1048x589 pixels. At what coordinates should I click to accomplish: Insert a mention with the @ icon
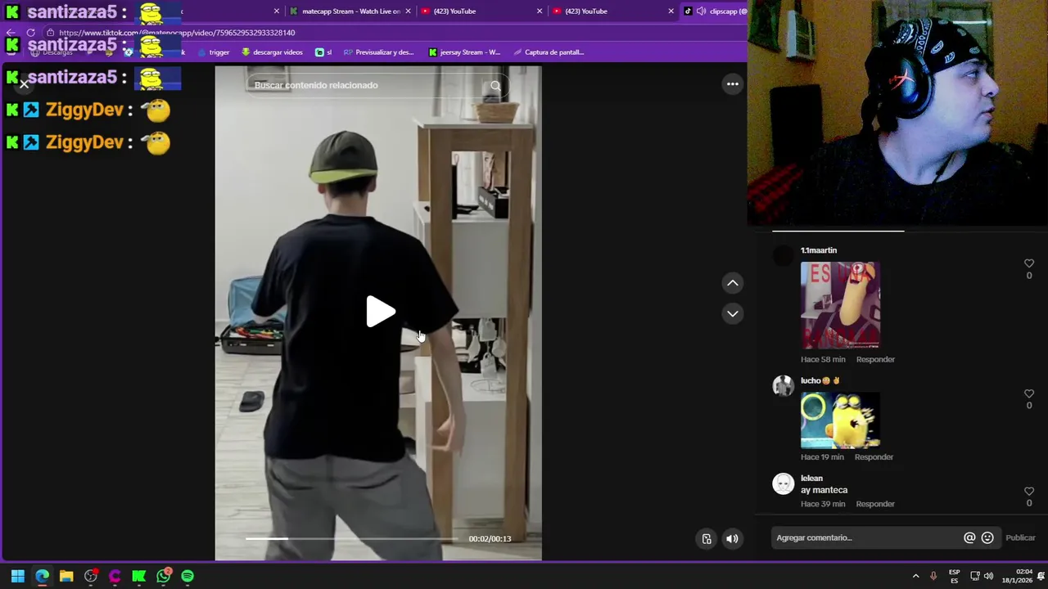pyautogui.click(x=969, y=537)
